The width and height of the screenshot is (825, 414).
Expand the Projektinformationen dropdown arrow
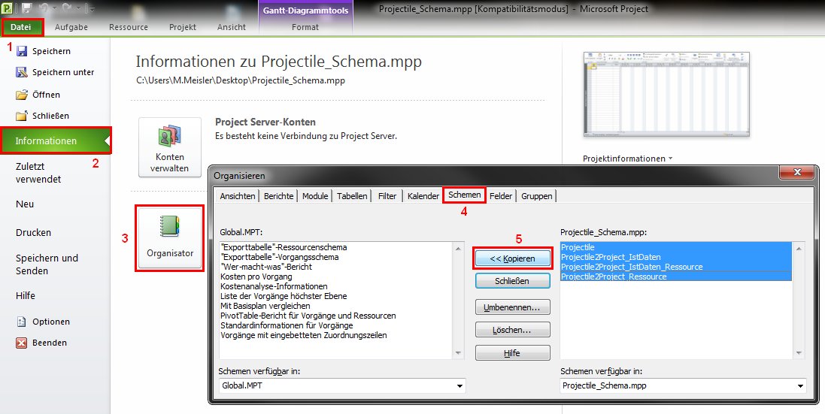point(669,159)
